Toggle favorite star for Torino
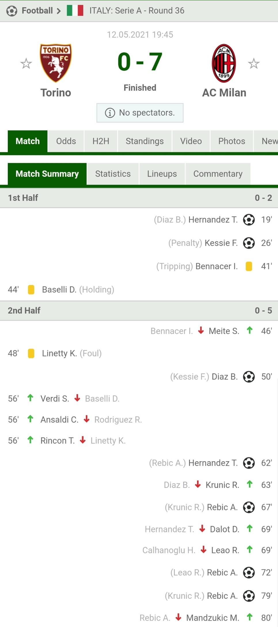Image resolution: width=278 pixels, height=627 pixels. (x=26, y=63)
